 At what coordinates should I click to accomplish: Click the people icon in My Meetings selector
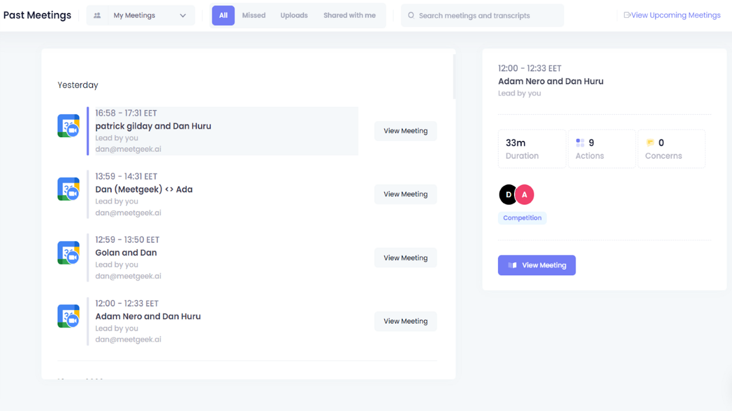pyautogui.click(x=97, y=16)
